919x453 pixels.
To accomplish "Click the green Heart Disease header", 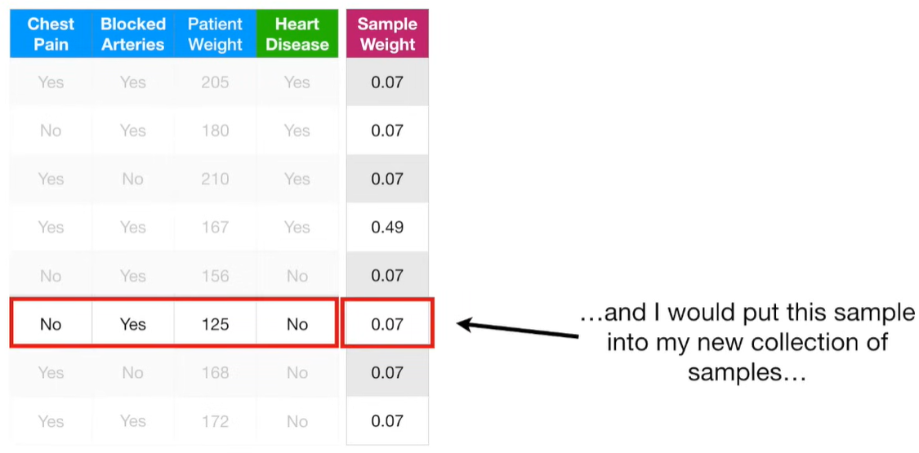I will [x=297, y=34].
